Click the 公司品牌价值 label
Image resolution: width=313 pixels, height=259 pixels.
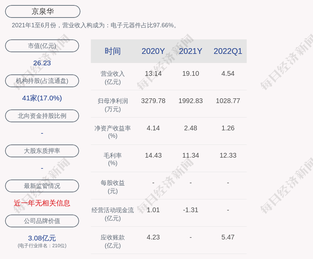coord(42,221)
